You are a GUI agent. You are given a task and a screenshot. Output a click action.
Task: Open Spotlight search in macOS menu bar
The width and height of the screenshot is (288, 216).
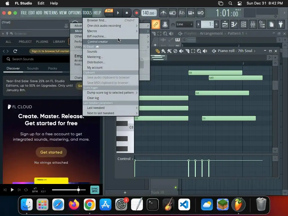click(x=230, y=3)
